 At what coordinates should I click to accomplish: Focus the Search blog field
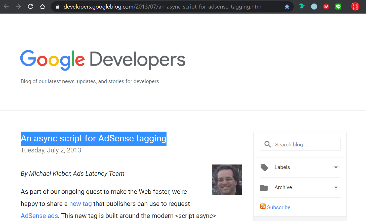tap(300, 144)
